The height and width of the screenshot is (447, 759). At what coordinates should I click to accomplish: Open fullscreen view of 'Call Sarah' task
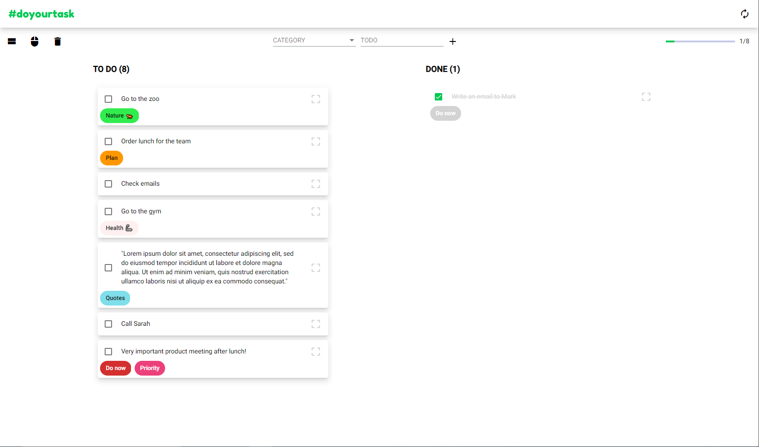point(315,324)
